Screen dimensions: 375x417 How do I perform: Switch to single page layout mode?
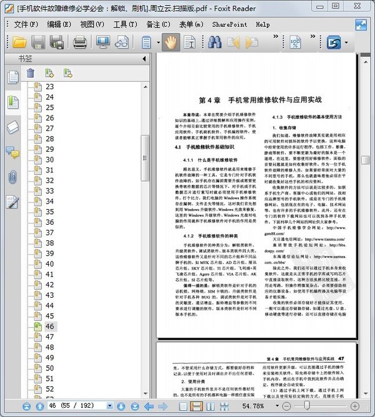tap(182, 406)
